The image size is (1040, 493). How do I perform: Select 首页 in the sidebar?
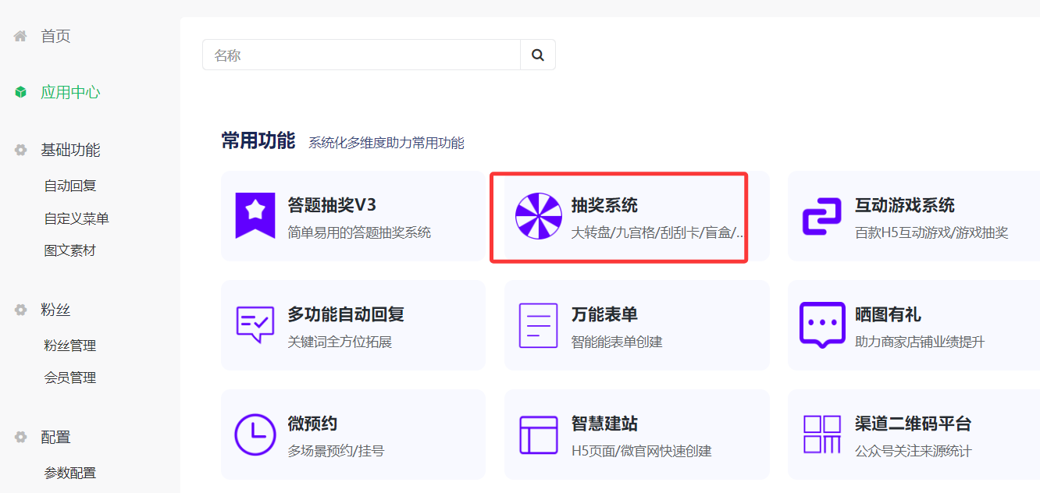click(x=56, y=34)
